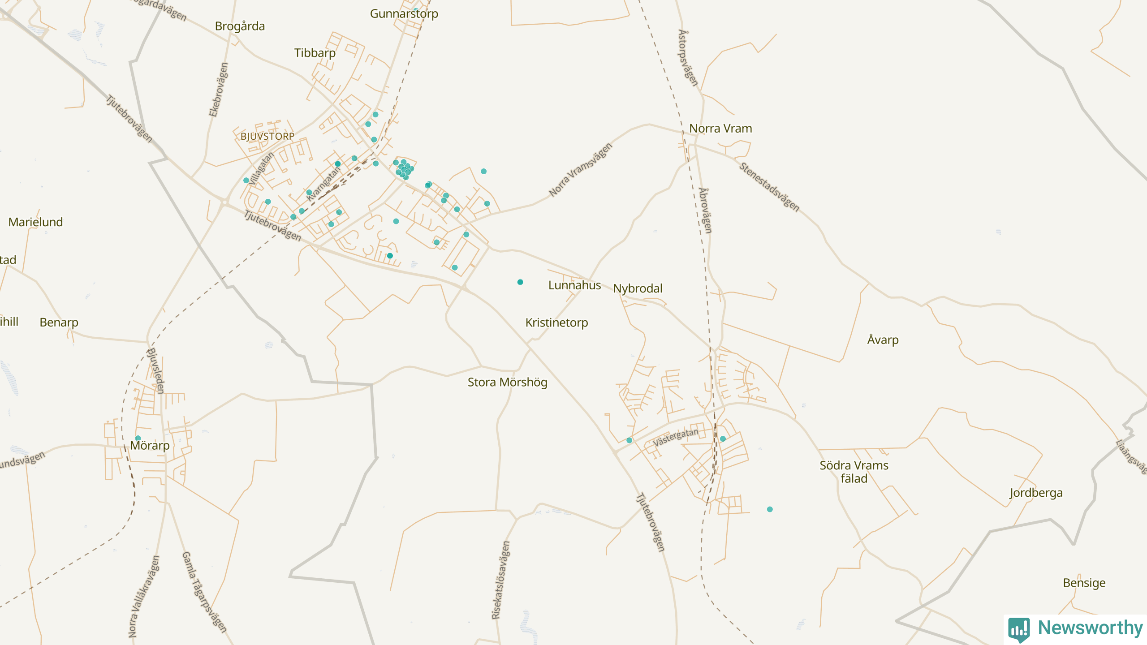The width and height of the screenshot is (1147, 645).
Task: Click the Jordberga place label
Action: click(1036, 493)
